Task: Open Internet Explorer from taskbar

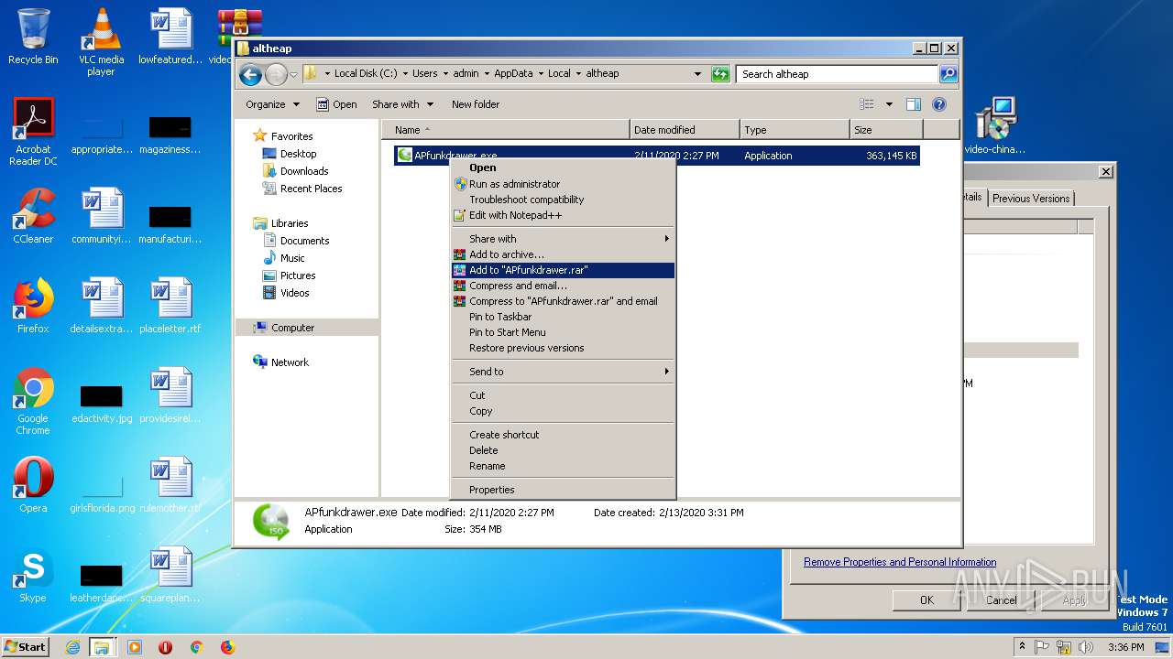Action: click(x=72, y=647)
